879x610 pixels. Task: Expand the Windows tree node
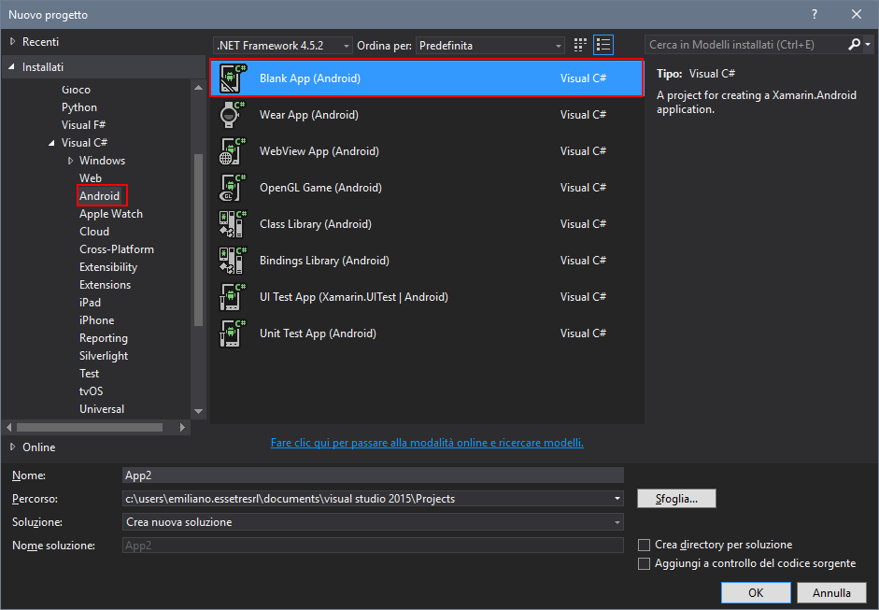pos(71,161)
